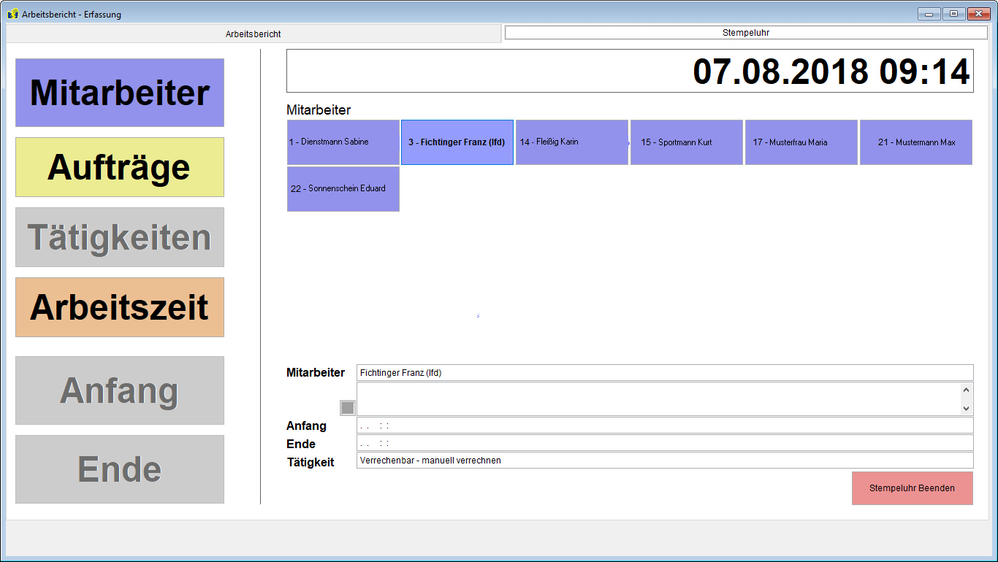Close the Arbeitsbericht - Erfassung window
Screen dimensions: 998x562
[x=978, y=13]
